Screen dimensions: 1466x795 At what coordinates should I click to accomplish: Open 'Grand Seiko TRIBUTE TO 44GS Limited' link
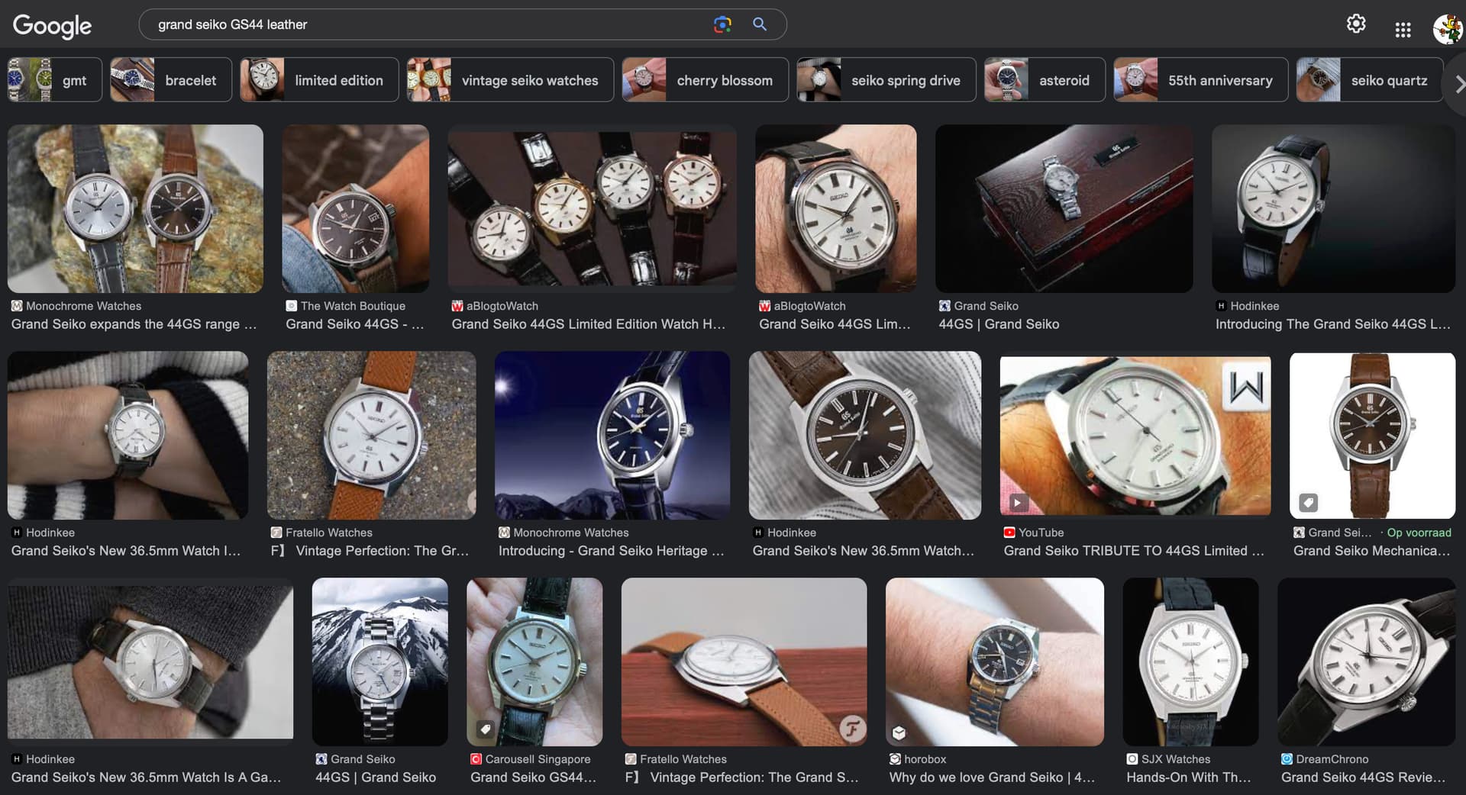(1134, 551)
